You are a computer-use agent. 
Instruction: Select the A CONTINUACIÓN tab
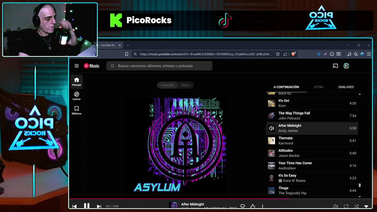[286, 87]
